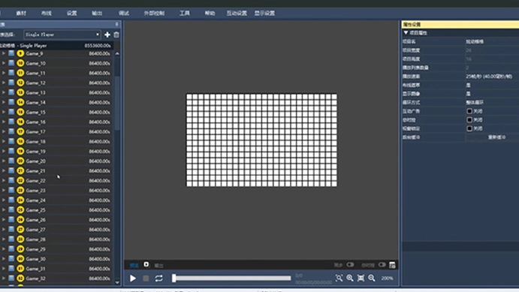The image size is (519, 292).
Task: Select the Game_31 list row
Action: [x=56, y=269]
